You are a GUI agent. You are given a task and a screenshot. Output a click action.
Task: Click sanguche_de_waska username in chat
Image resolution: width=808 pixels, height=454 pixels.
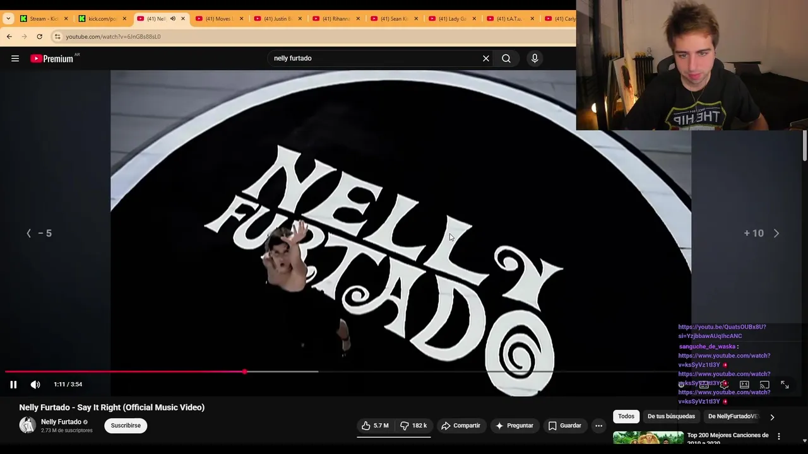click(708, 346)
